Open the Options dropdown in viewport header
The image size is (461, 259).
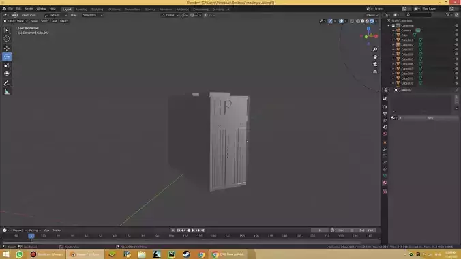click(x=372, y=15)
